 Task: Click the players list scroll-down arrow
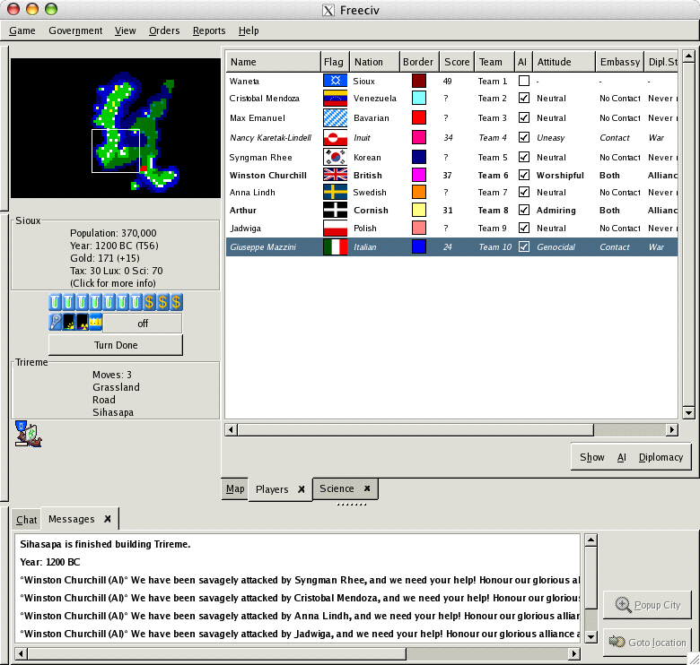688,413
